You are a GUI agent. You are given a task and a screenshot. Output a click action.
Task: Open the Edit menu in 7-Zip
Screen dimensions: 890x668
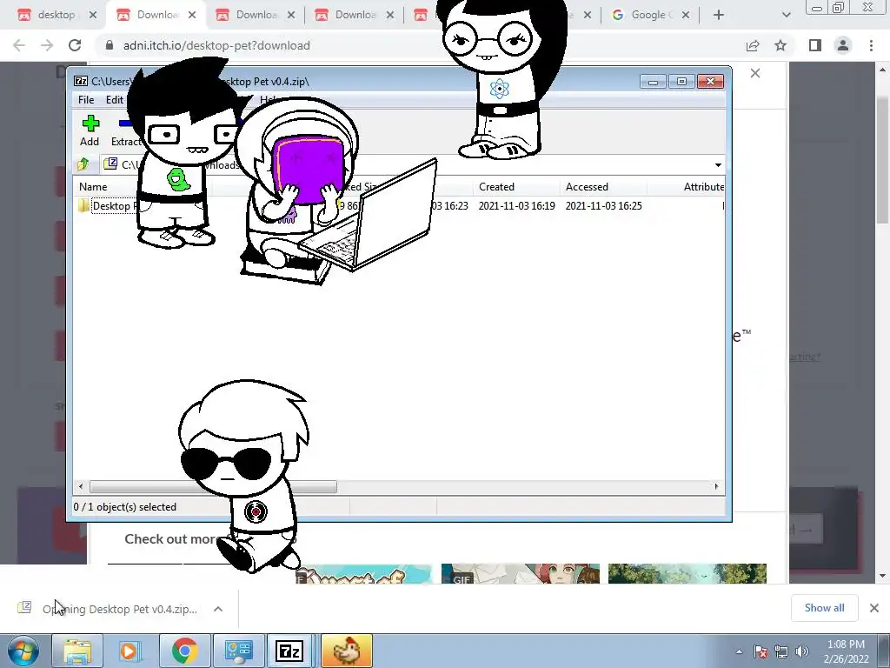click(114, 99)
